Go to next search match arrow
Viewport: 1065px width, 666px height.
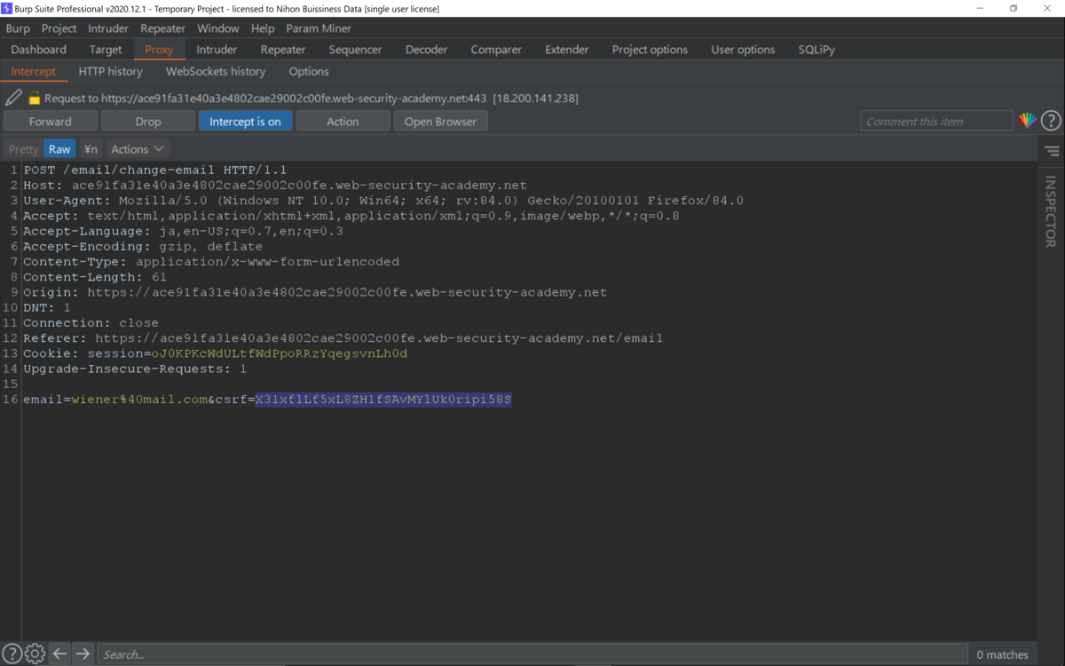point(83,654)
